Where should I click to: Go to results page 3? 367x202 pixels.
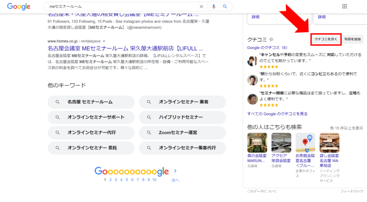116,180
